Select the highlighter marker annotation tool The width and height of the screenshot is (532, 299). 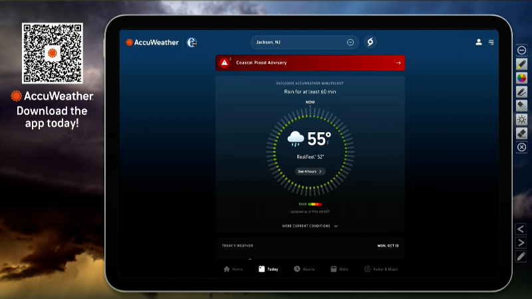tap(522, 64)
